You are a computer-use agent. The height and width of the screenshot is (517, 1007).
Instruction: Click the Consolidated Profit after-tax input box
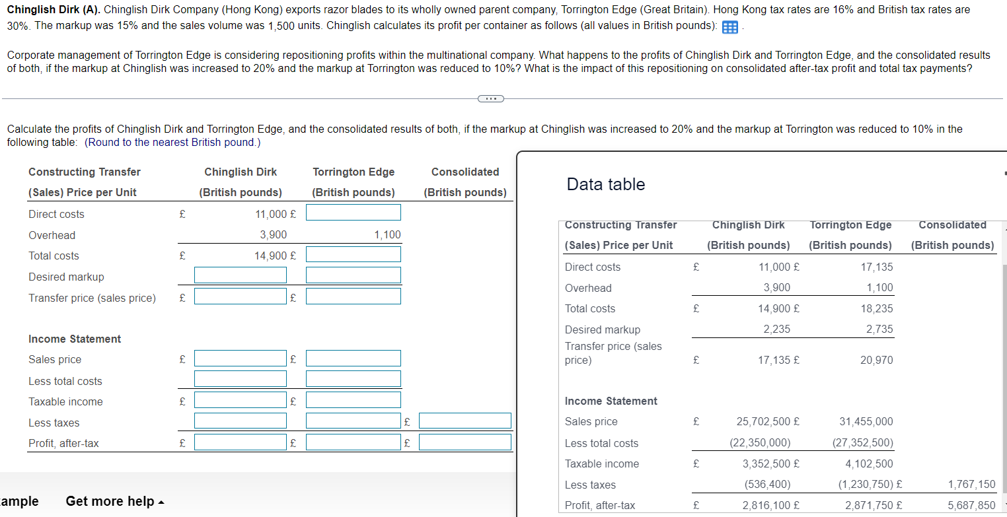point(465,442)
